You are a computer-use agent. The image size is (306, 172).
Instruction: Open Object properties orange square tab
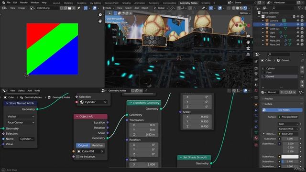tap(256, 105)
